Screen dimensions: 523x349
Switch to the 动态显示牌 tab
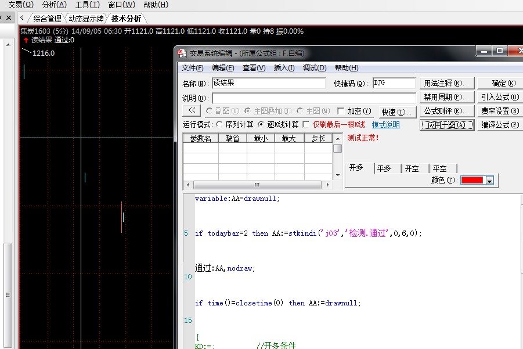click(x=86, y=19)
